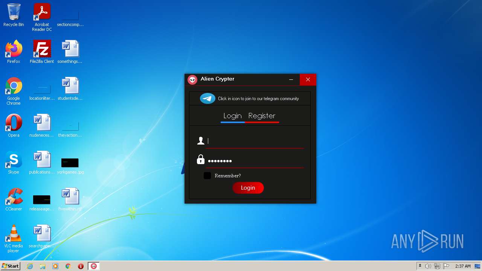The height and width of the screenshot is (271, 482).
Task: Open the network tray icon
Action: (x=437, y=266)
